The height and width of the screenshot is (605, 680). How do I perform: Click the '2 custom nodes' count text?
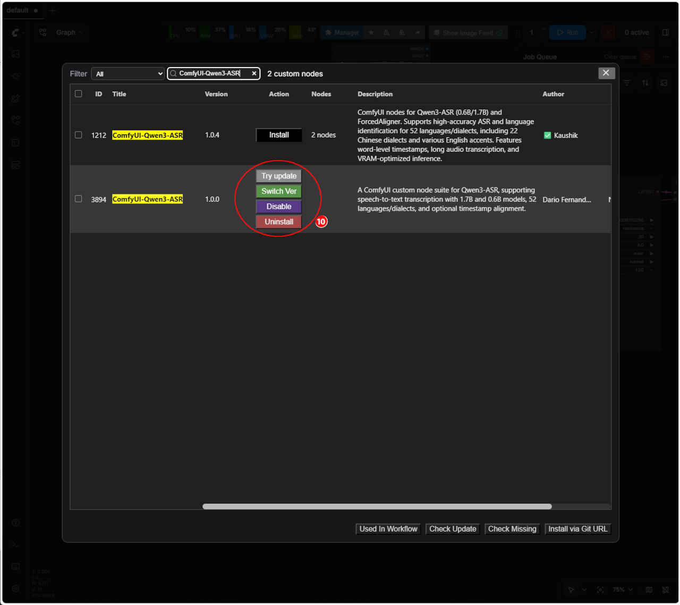tap(295, 74)
